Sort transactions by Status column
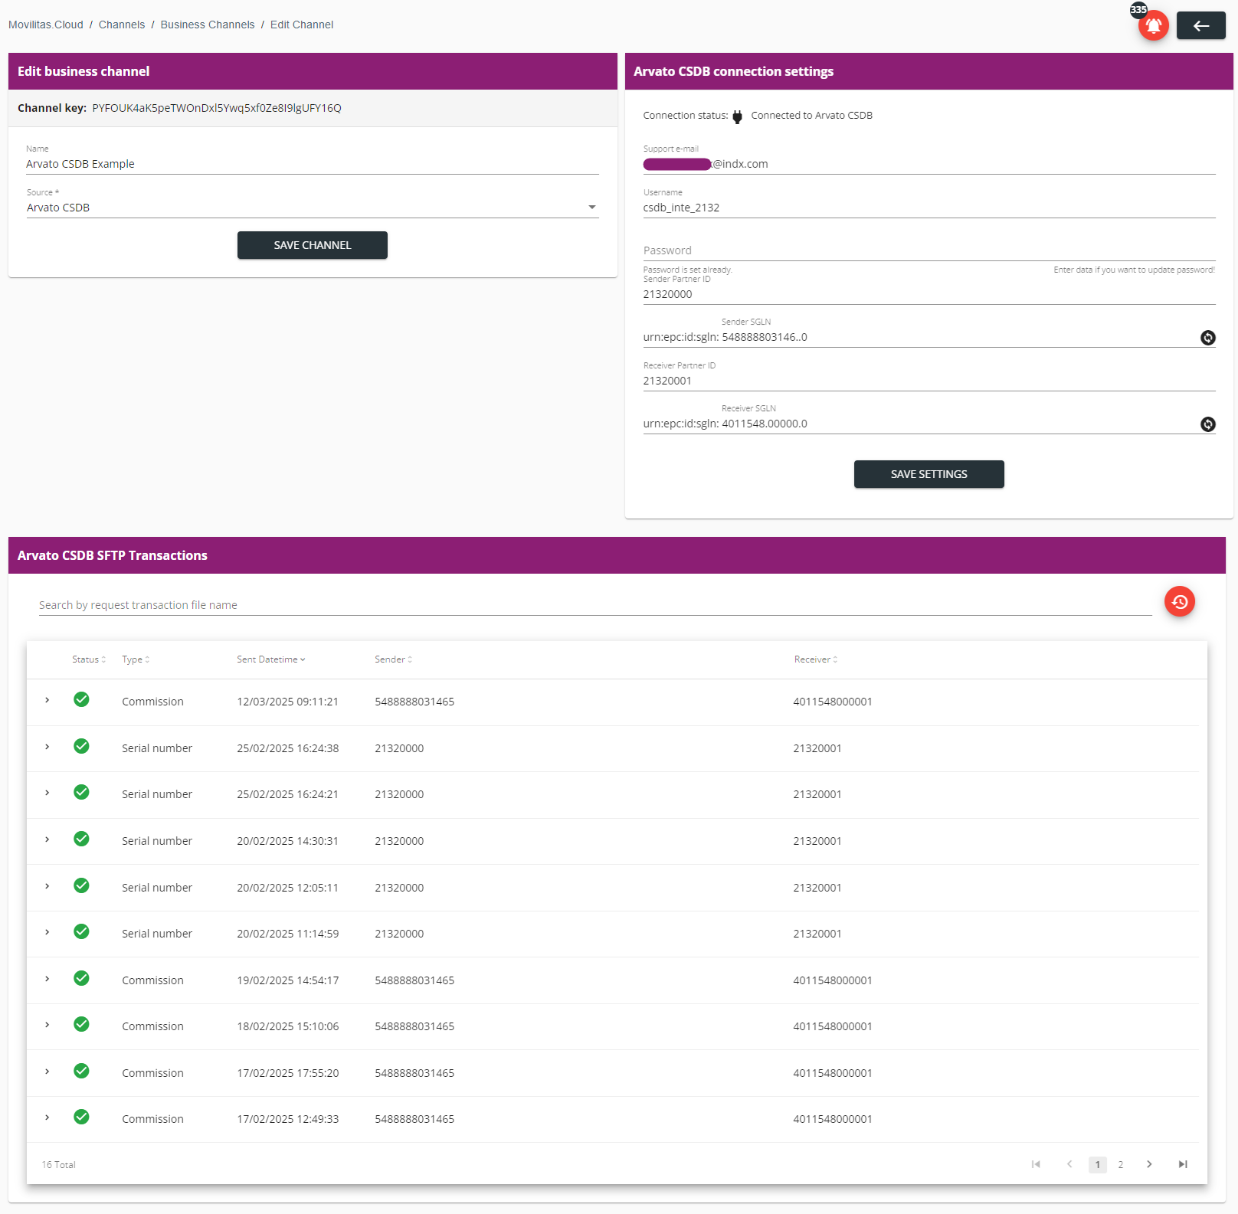Screen dimensions: 1238x1214 coord(89,659)
